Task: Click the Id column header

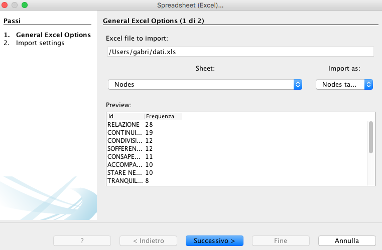Action: coord(125,116)
